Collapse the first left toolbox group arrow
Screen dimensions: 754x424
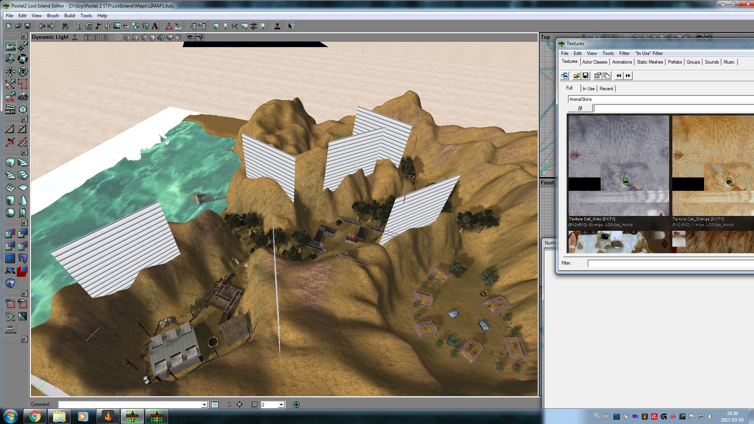pyautogui.click(x=24, y=36)
